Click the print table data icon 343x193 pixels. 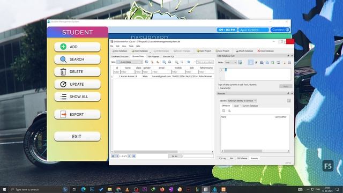[169, 62]
